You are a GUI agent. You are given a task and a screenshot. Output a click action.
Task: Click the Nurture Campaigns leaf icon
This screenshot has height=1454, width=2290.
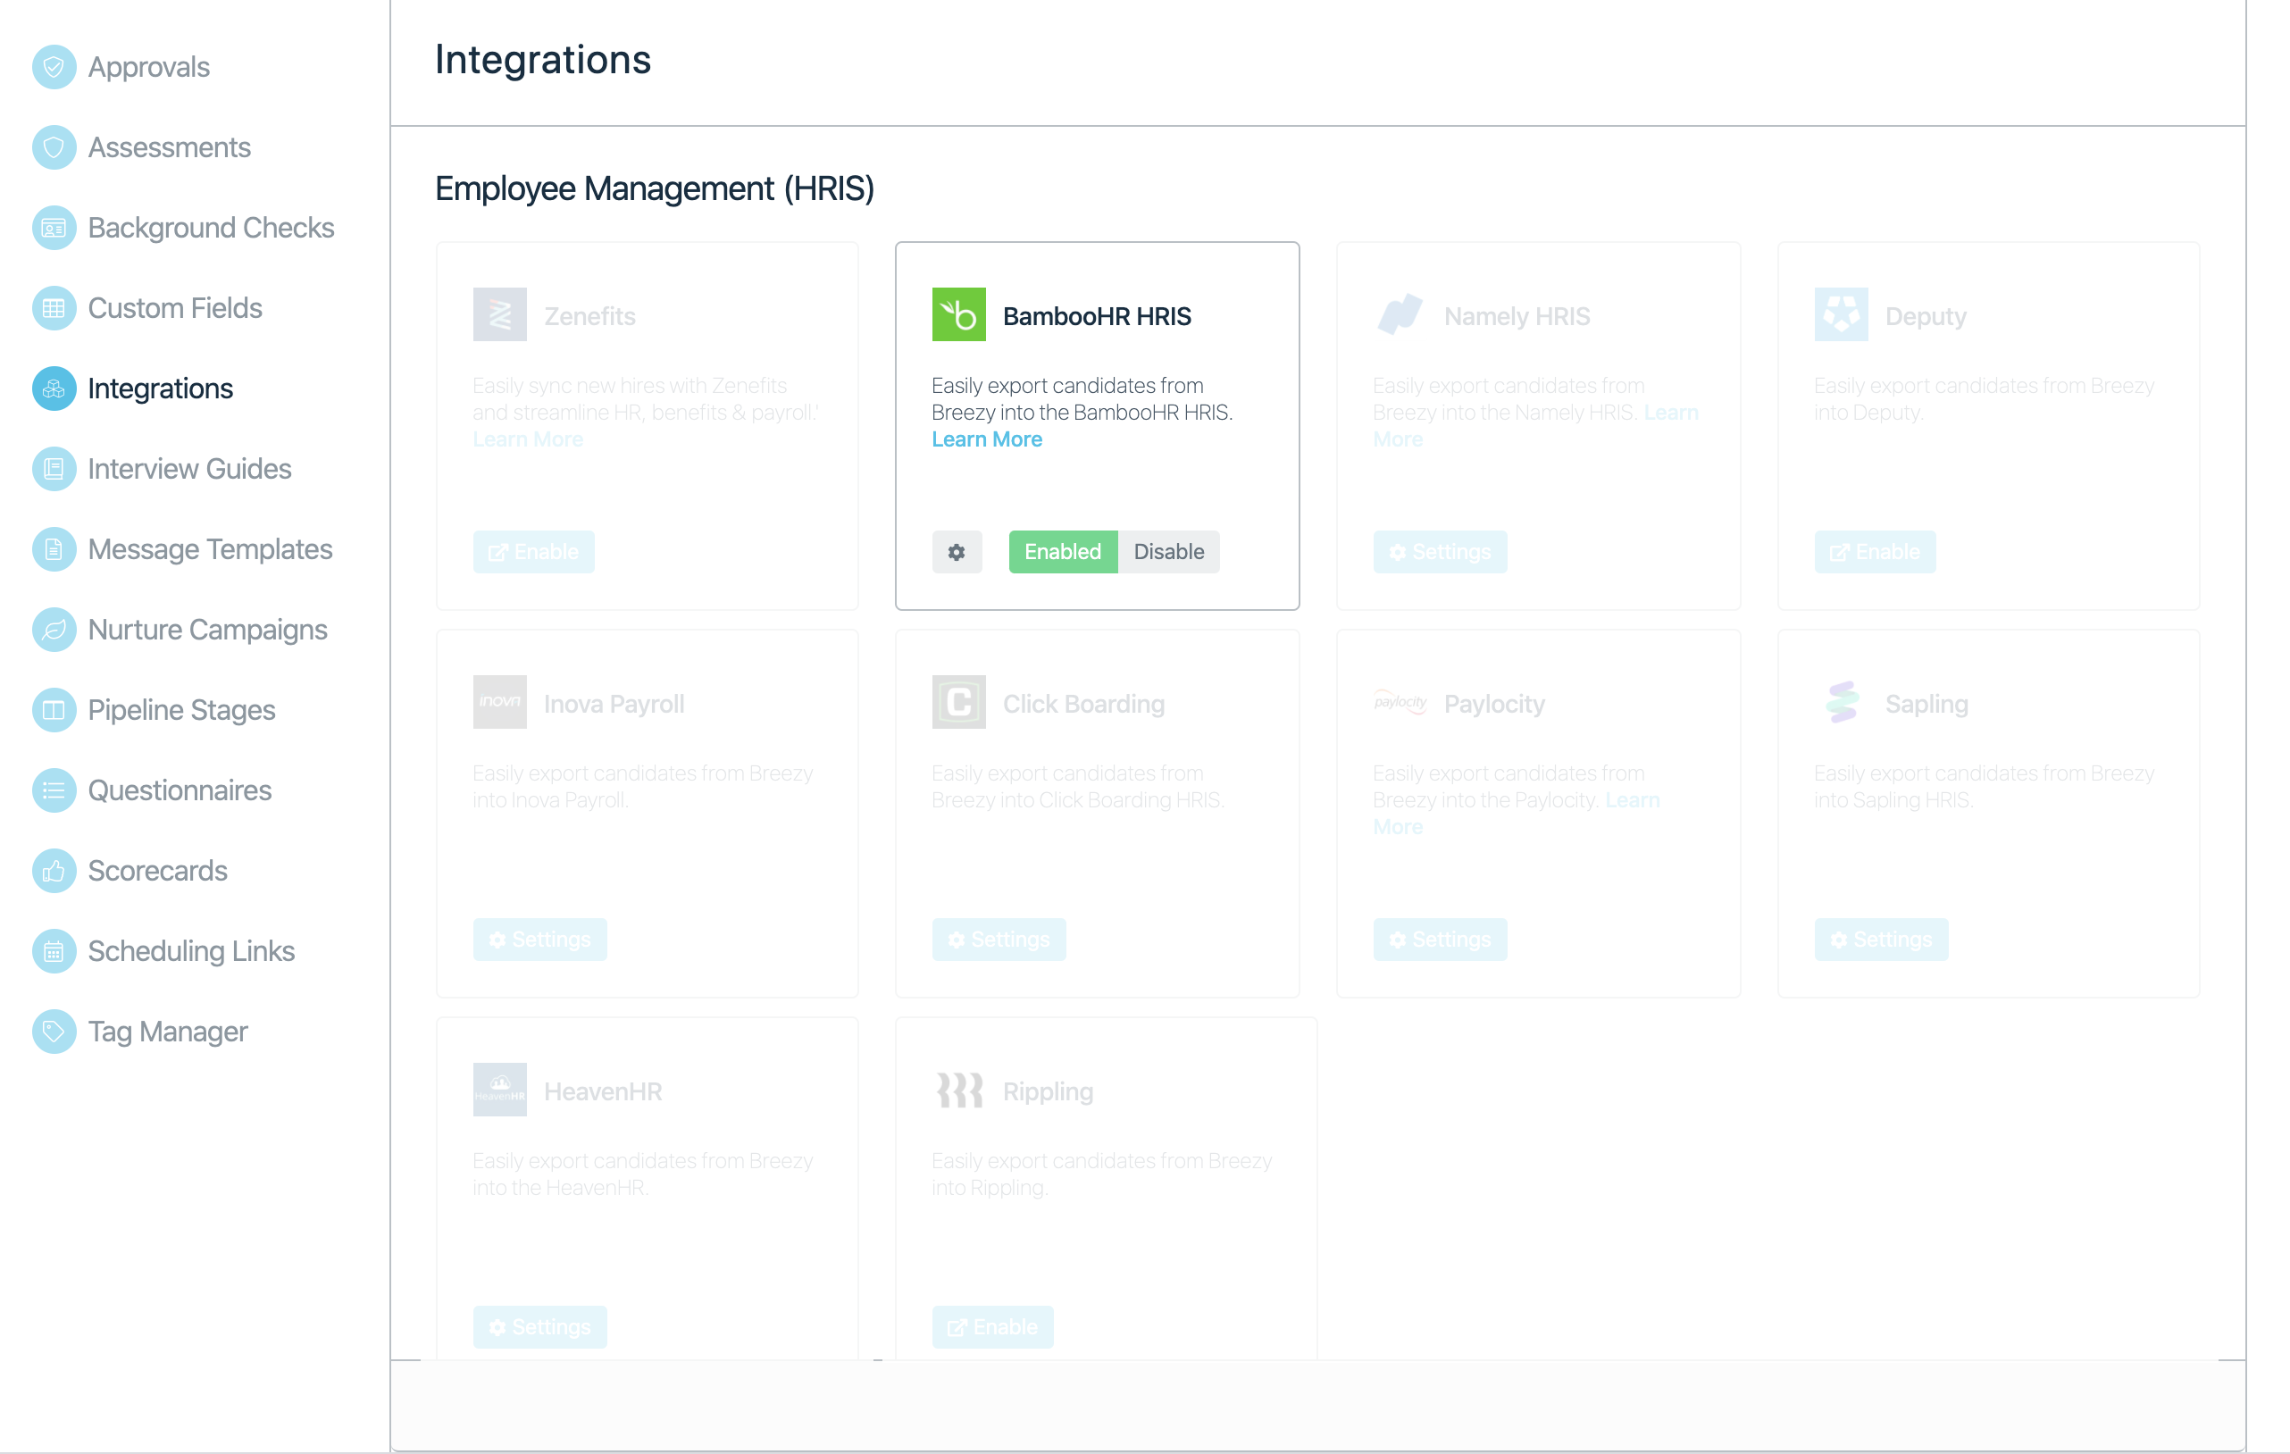click(x=54, y=630)
